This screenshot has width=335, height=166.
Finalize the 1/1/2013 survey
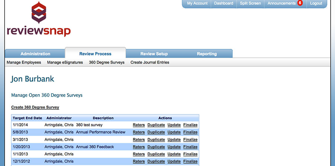click(190, 154)
